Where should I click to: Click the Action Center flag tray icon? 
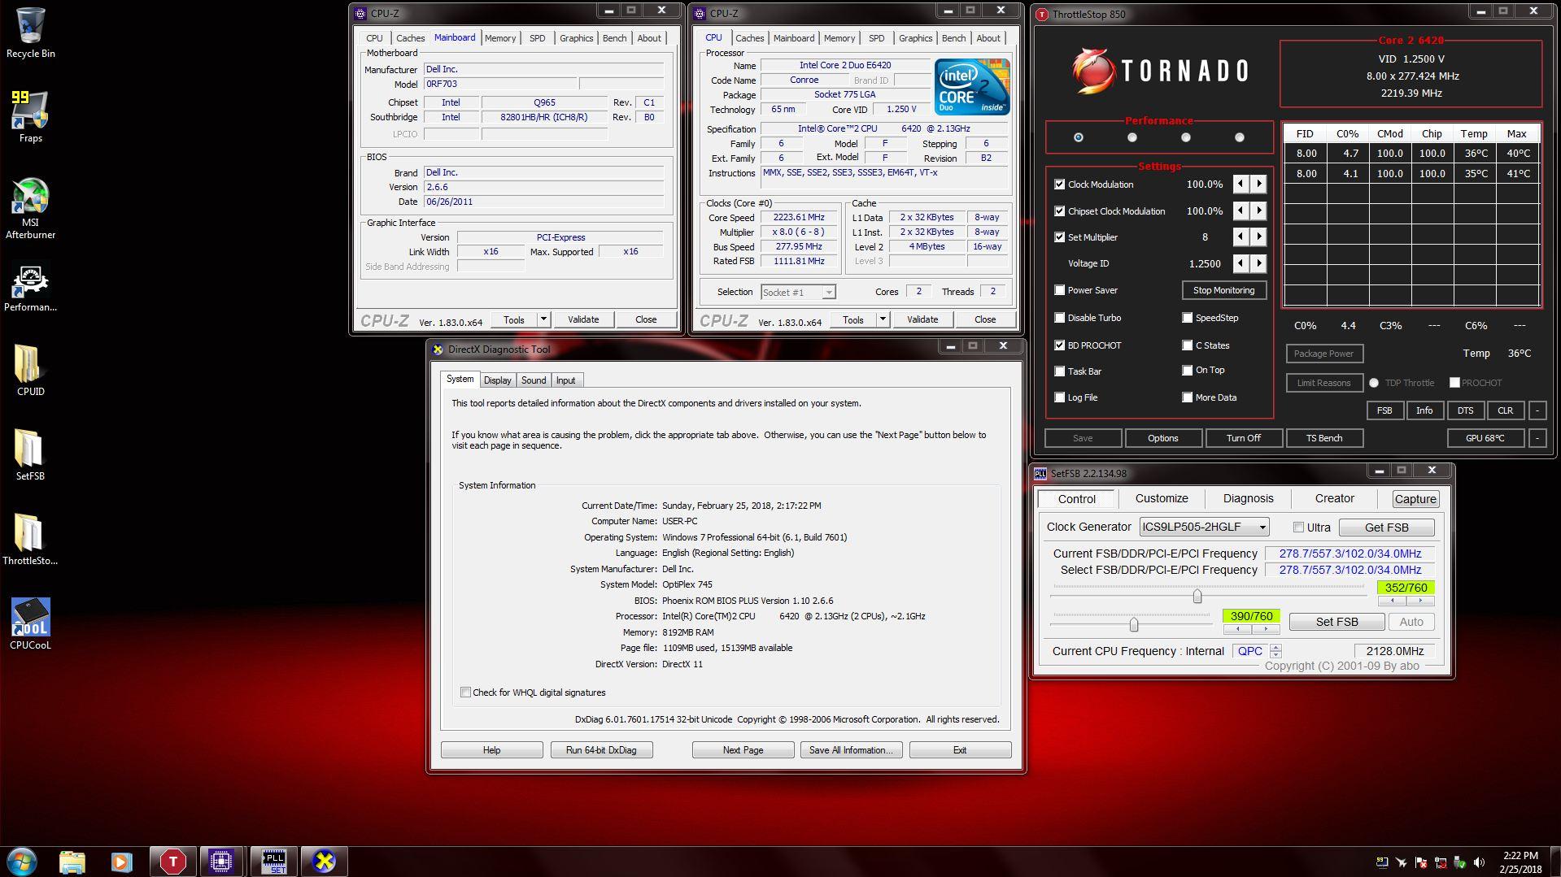(1420, 862)
